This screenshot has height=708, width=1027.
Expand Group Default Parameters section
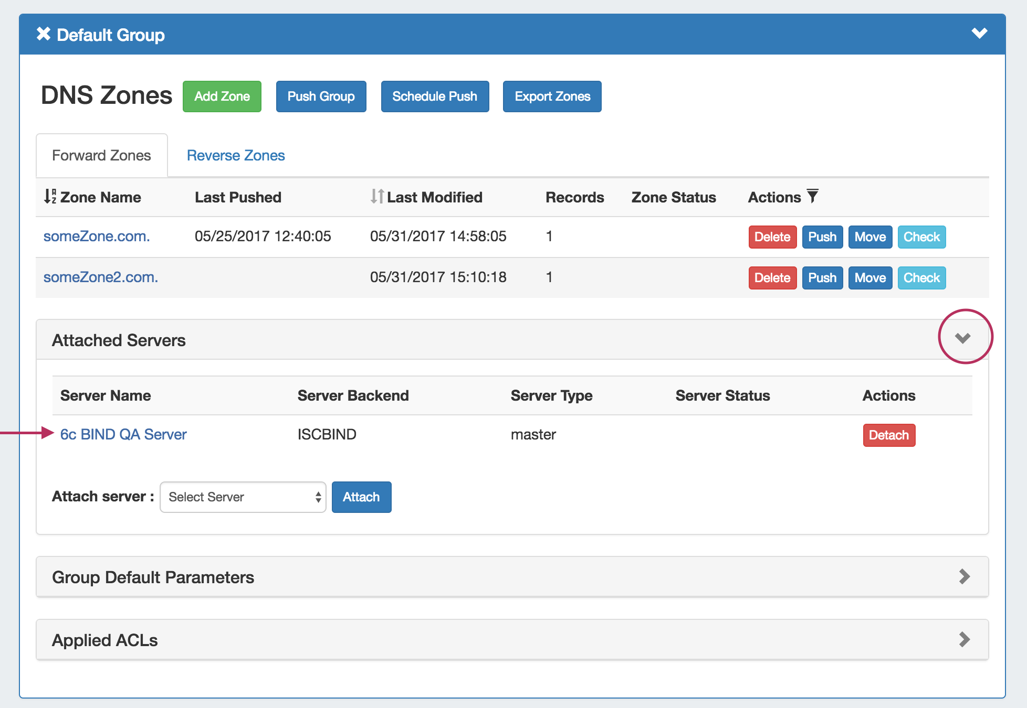(x=964, y=576)
